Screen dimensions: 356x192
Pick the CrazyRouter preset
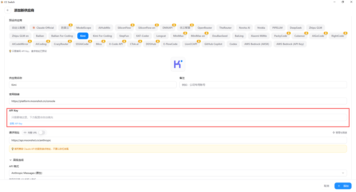(61, 44)
